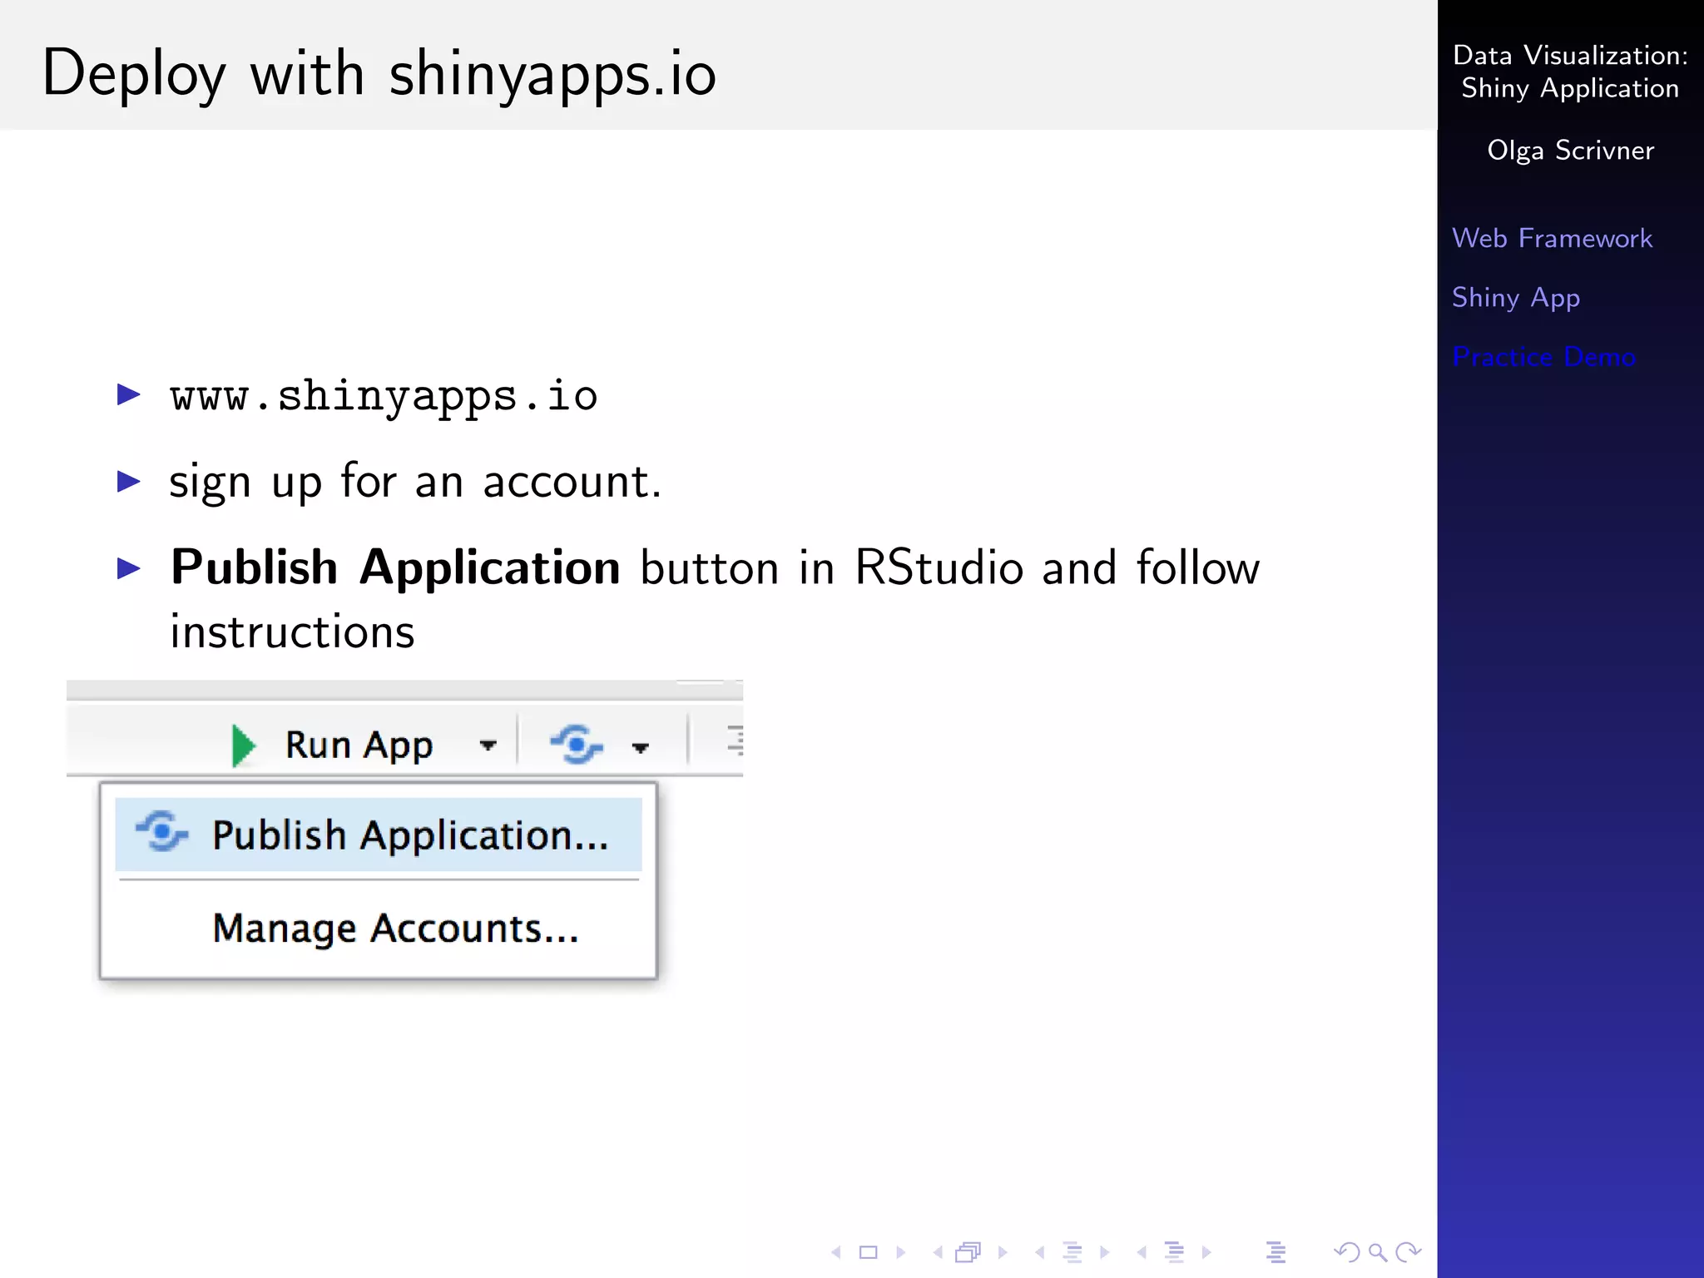
Task: Click the subsection lines navigation icon
Action: pos(1072,1252)
